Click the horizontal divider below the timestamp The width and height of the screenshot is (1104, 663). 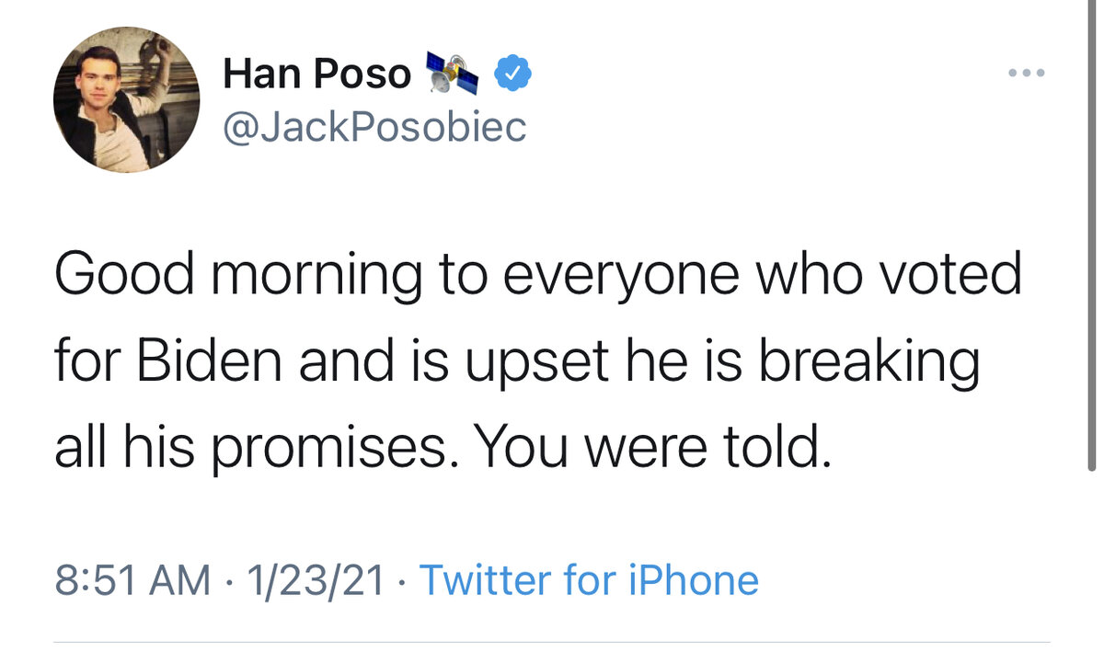552,641
